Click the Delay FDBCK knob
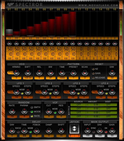 pyautogui.click(x=37, y=130)
